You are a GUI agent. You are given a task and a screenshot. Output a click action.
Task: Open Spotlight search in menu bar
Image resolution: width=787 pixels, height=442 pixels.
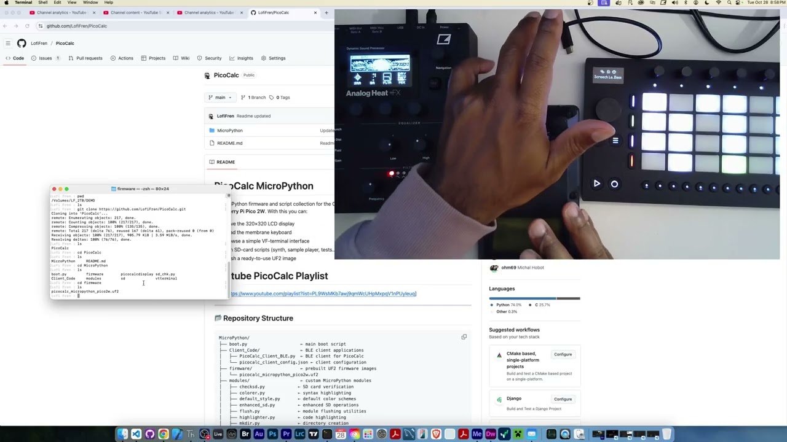(x=729, y=2)
